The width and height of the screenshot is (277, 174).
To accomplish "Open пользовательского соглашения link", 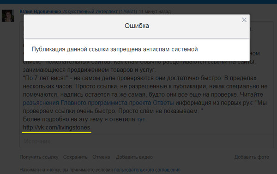I will point(147,170).
